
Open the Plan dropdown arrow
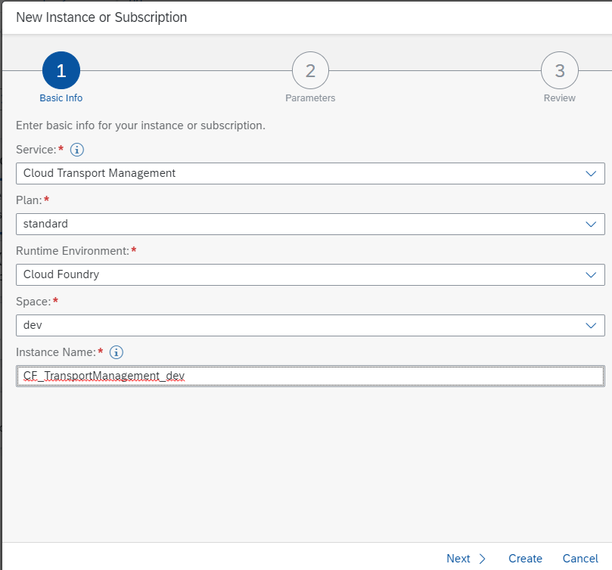click(x=591, y=224)
